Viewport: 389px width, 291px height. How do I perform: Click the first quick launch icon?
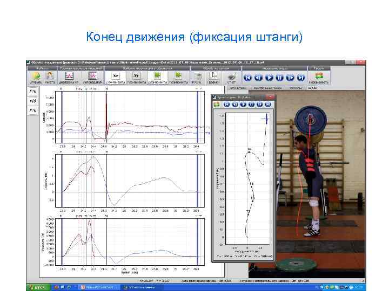tap(57, 287)
